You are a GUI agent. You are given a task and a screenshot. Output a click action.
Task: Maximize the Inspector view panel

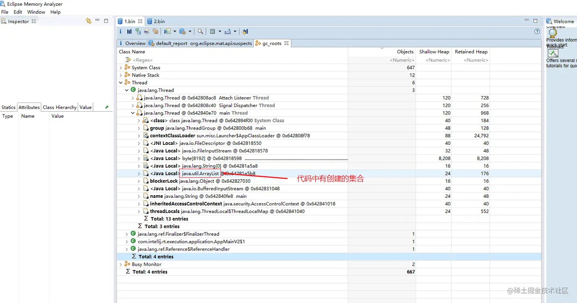(106, 21)
